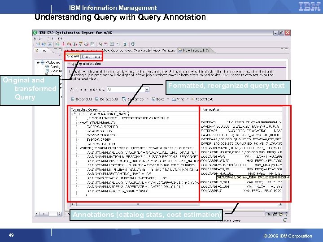The height and width of the screenshot is (242, 323).
Task: Open the Tools menu
Action: (50, 39)
